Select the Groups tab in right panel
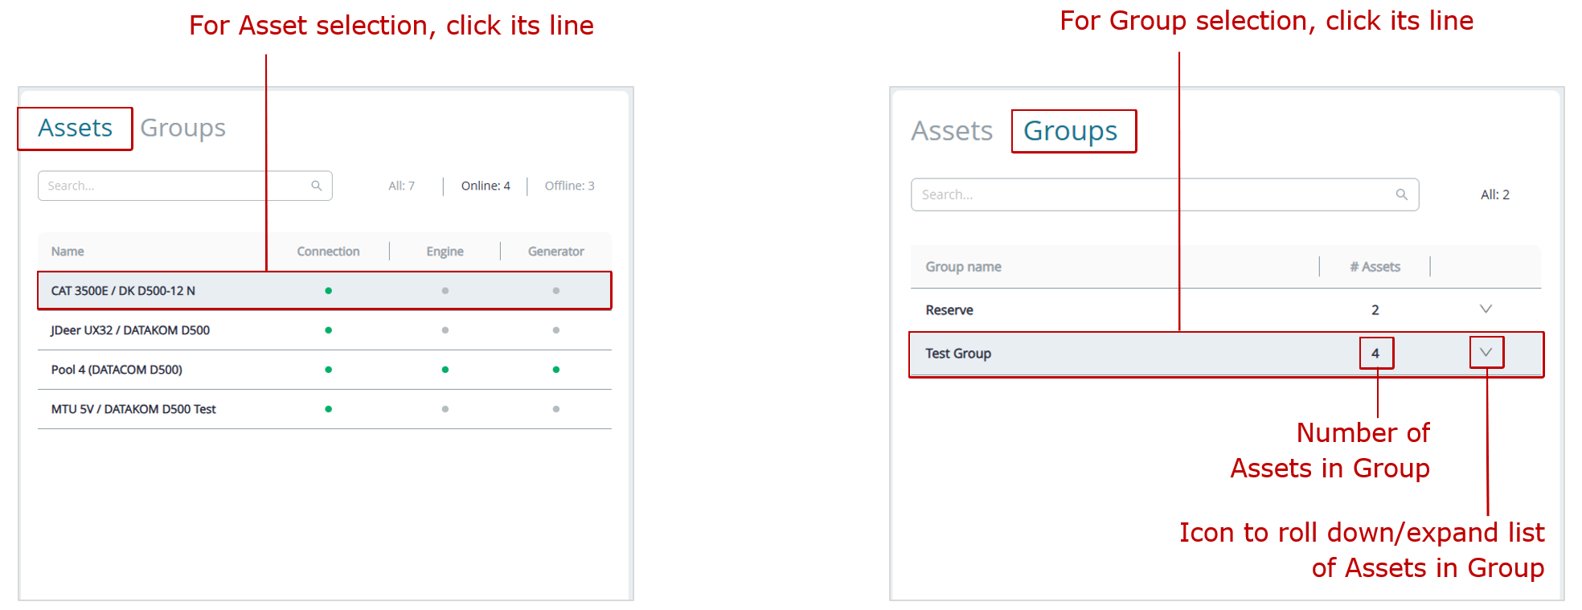 (x=1070, y=131)
